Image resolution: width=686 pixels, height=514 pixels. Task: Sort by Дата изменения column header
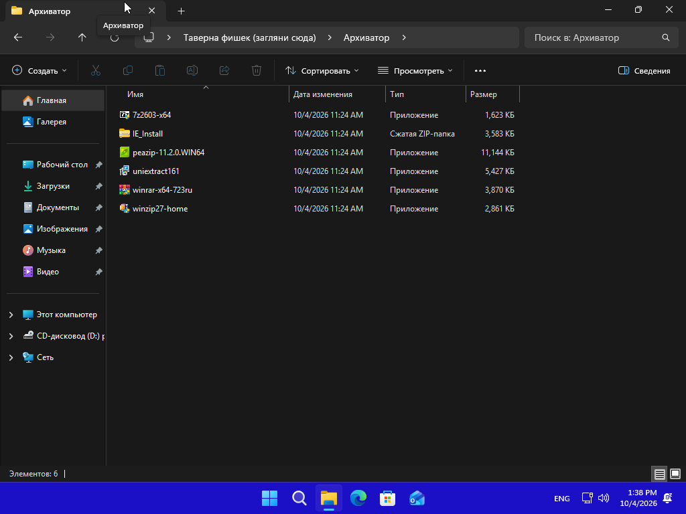tap(322, 94)
